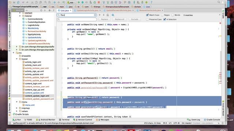This screenshot has width=234, height=131.
Task: Collapse the res folder
Action: (14, 53)
